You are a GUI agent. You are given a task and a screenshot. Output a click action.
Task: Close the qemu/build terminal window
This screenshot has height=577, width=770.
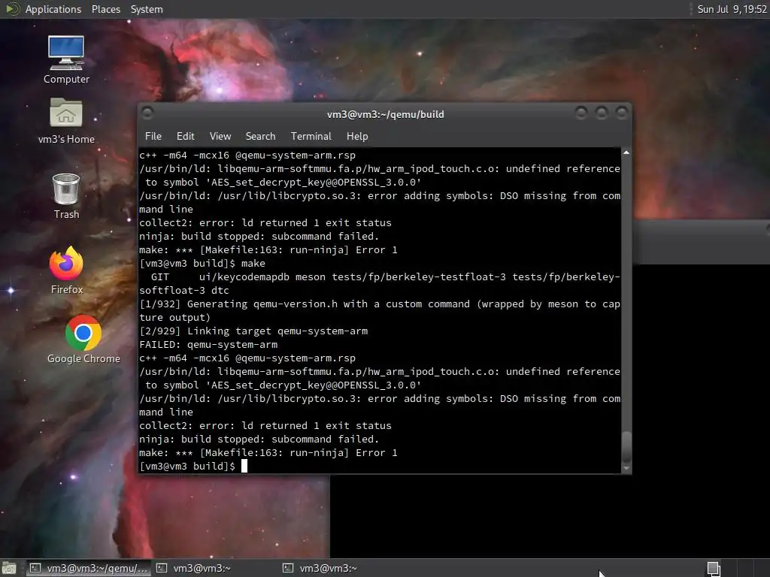click(622, 113)
